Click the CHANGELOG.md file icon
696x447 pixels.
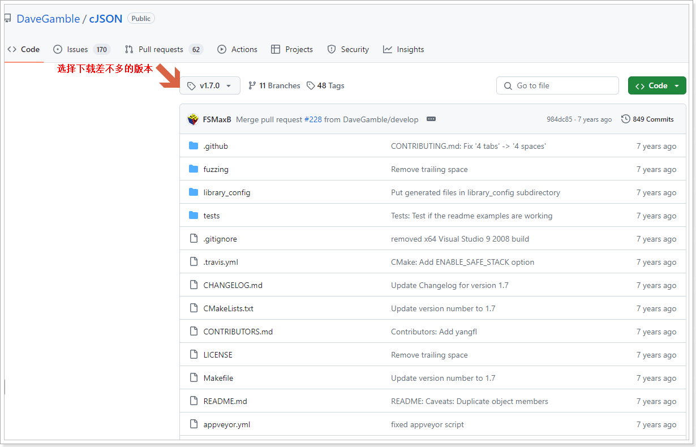pyautogui.click(x=194, y=285)
